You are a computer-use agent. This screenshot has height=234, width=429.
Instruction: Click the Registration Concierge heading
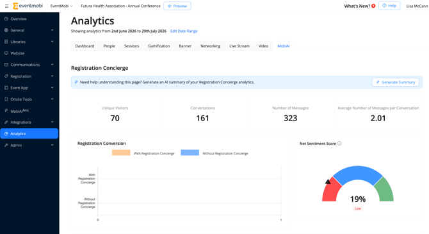tap(100, 68)
